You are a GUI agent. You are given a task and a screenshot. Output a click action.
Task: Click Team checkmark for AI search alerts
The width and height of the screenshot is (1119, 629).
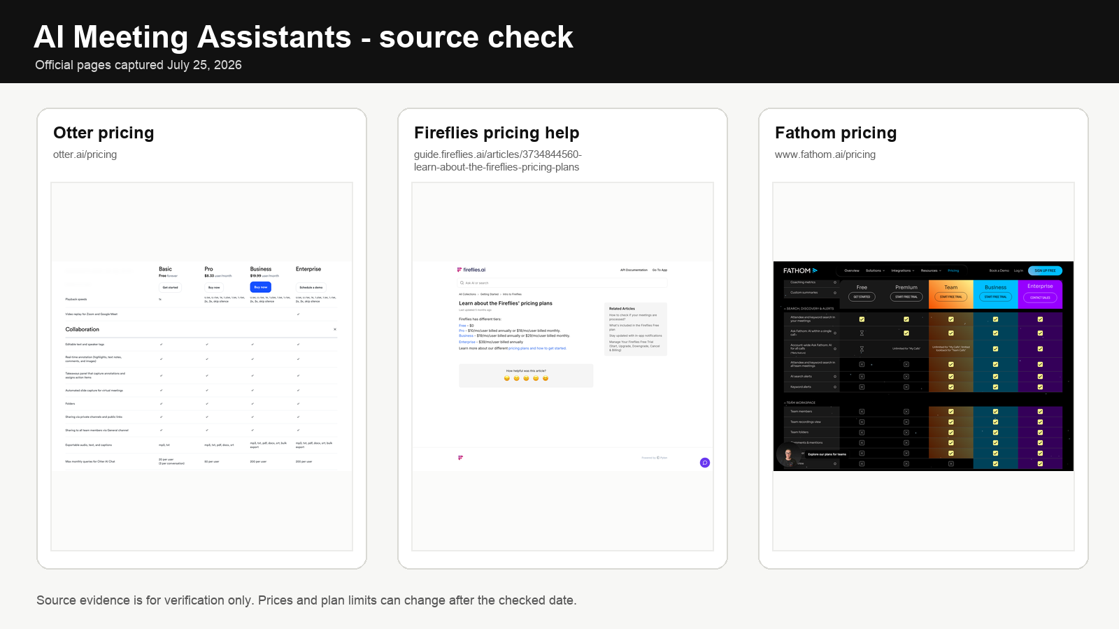[x=951, y=377]
